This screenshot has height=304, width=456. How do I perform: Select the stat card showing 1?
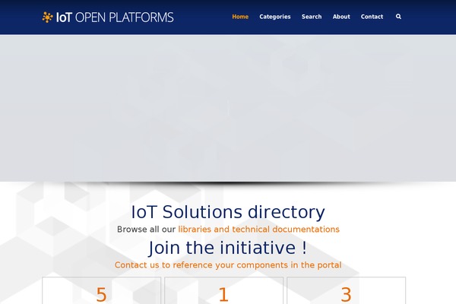point(223,290)
